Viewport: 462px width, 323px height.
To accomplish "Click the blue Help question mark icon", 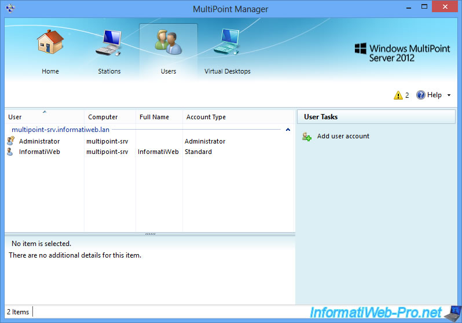I will (420, 95).
